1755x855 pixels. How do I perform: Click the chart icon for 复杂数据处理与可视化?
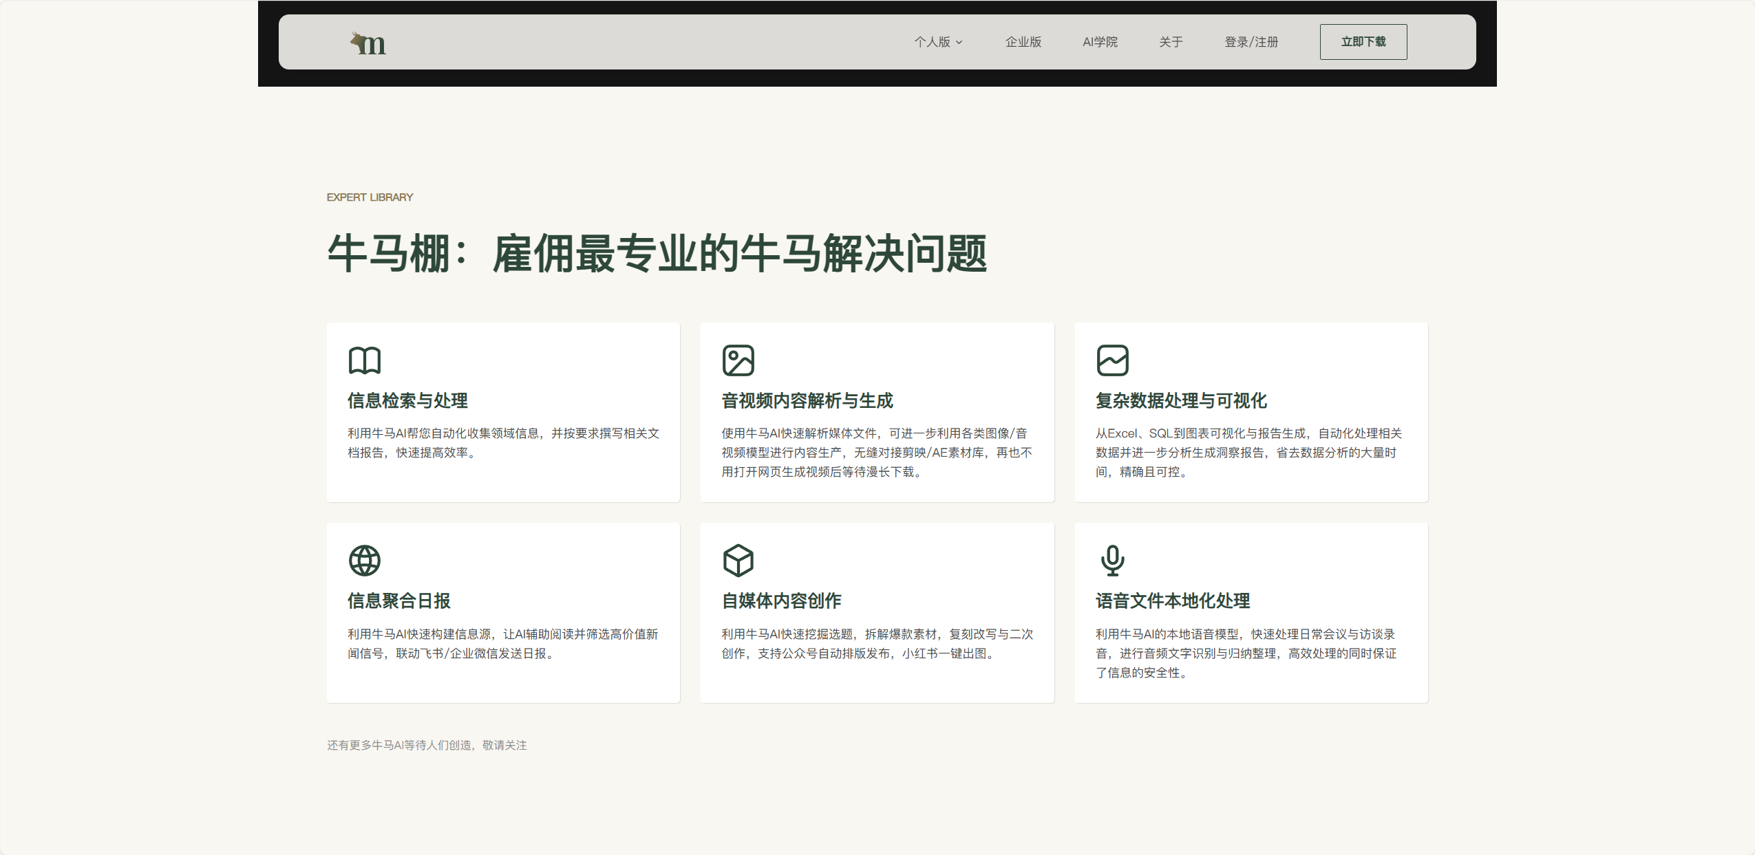(x=1112, y=360)
